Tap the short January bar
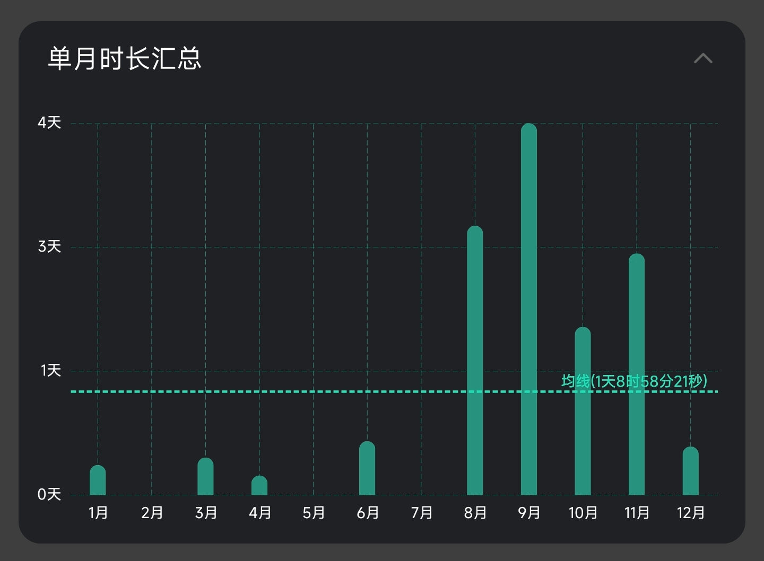 (98, 480)
